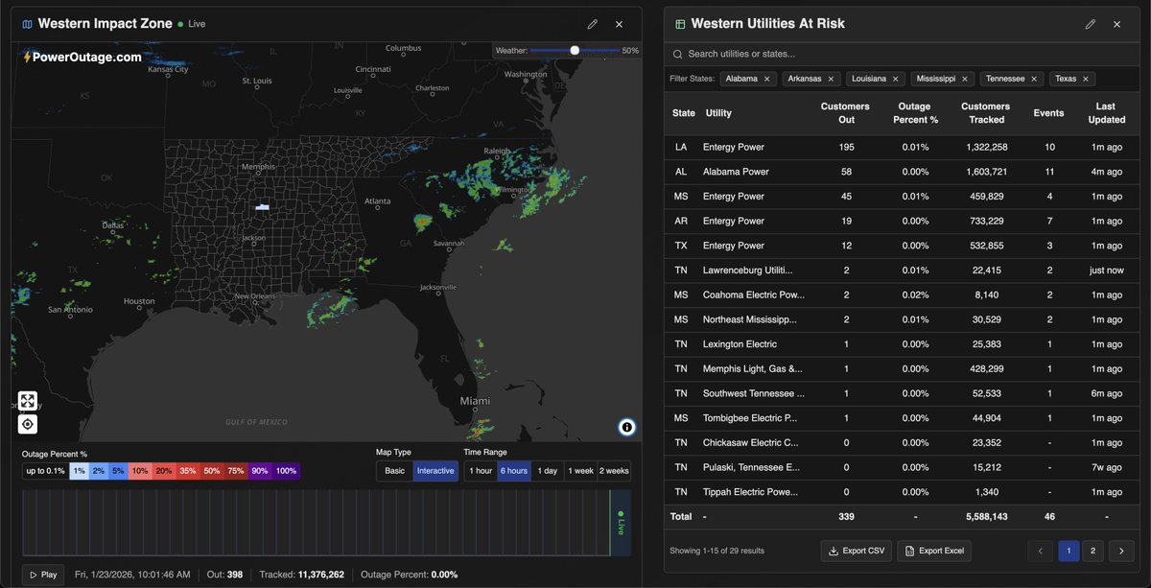
Task: Select the Pulaski, Tennessee row
Action: tap(901, 467)
